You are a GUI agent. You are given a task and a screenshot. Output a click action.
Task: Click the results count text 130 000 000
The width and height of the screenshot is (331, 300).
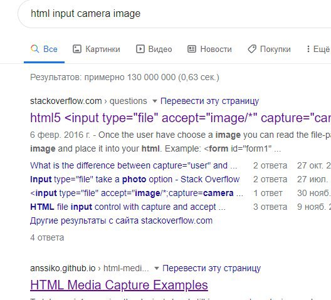click(x=151, y=77)
